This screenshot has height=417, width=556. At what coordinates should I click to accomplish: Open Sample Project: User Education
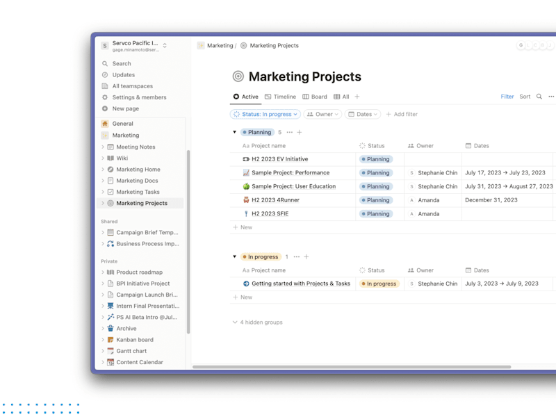pos(293,186)
